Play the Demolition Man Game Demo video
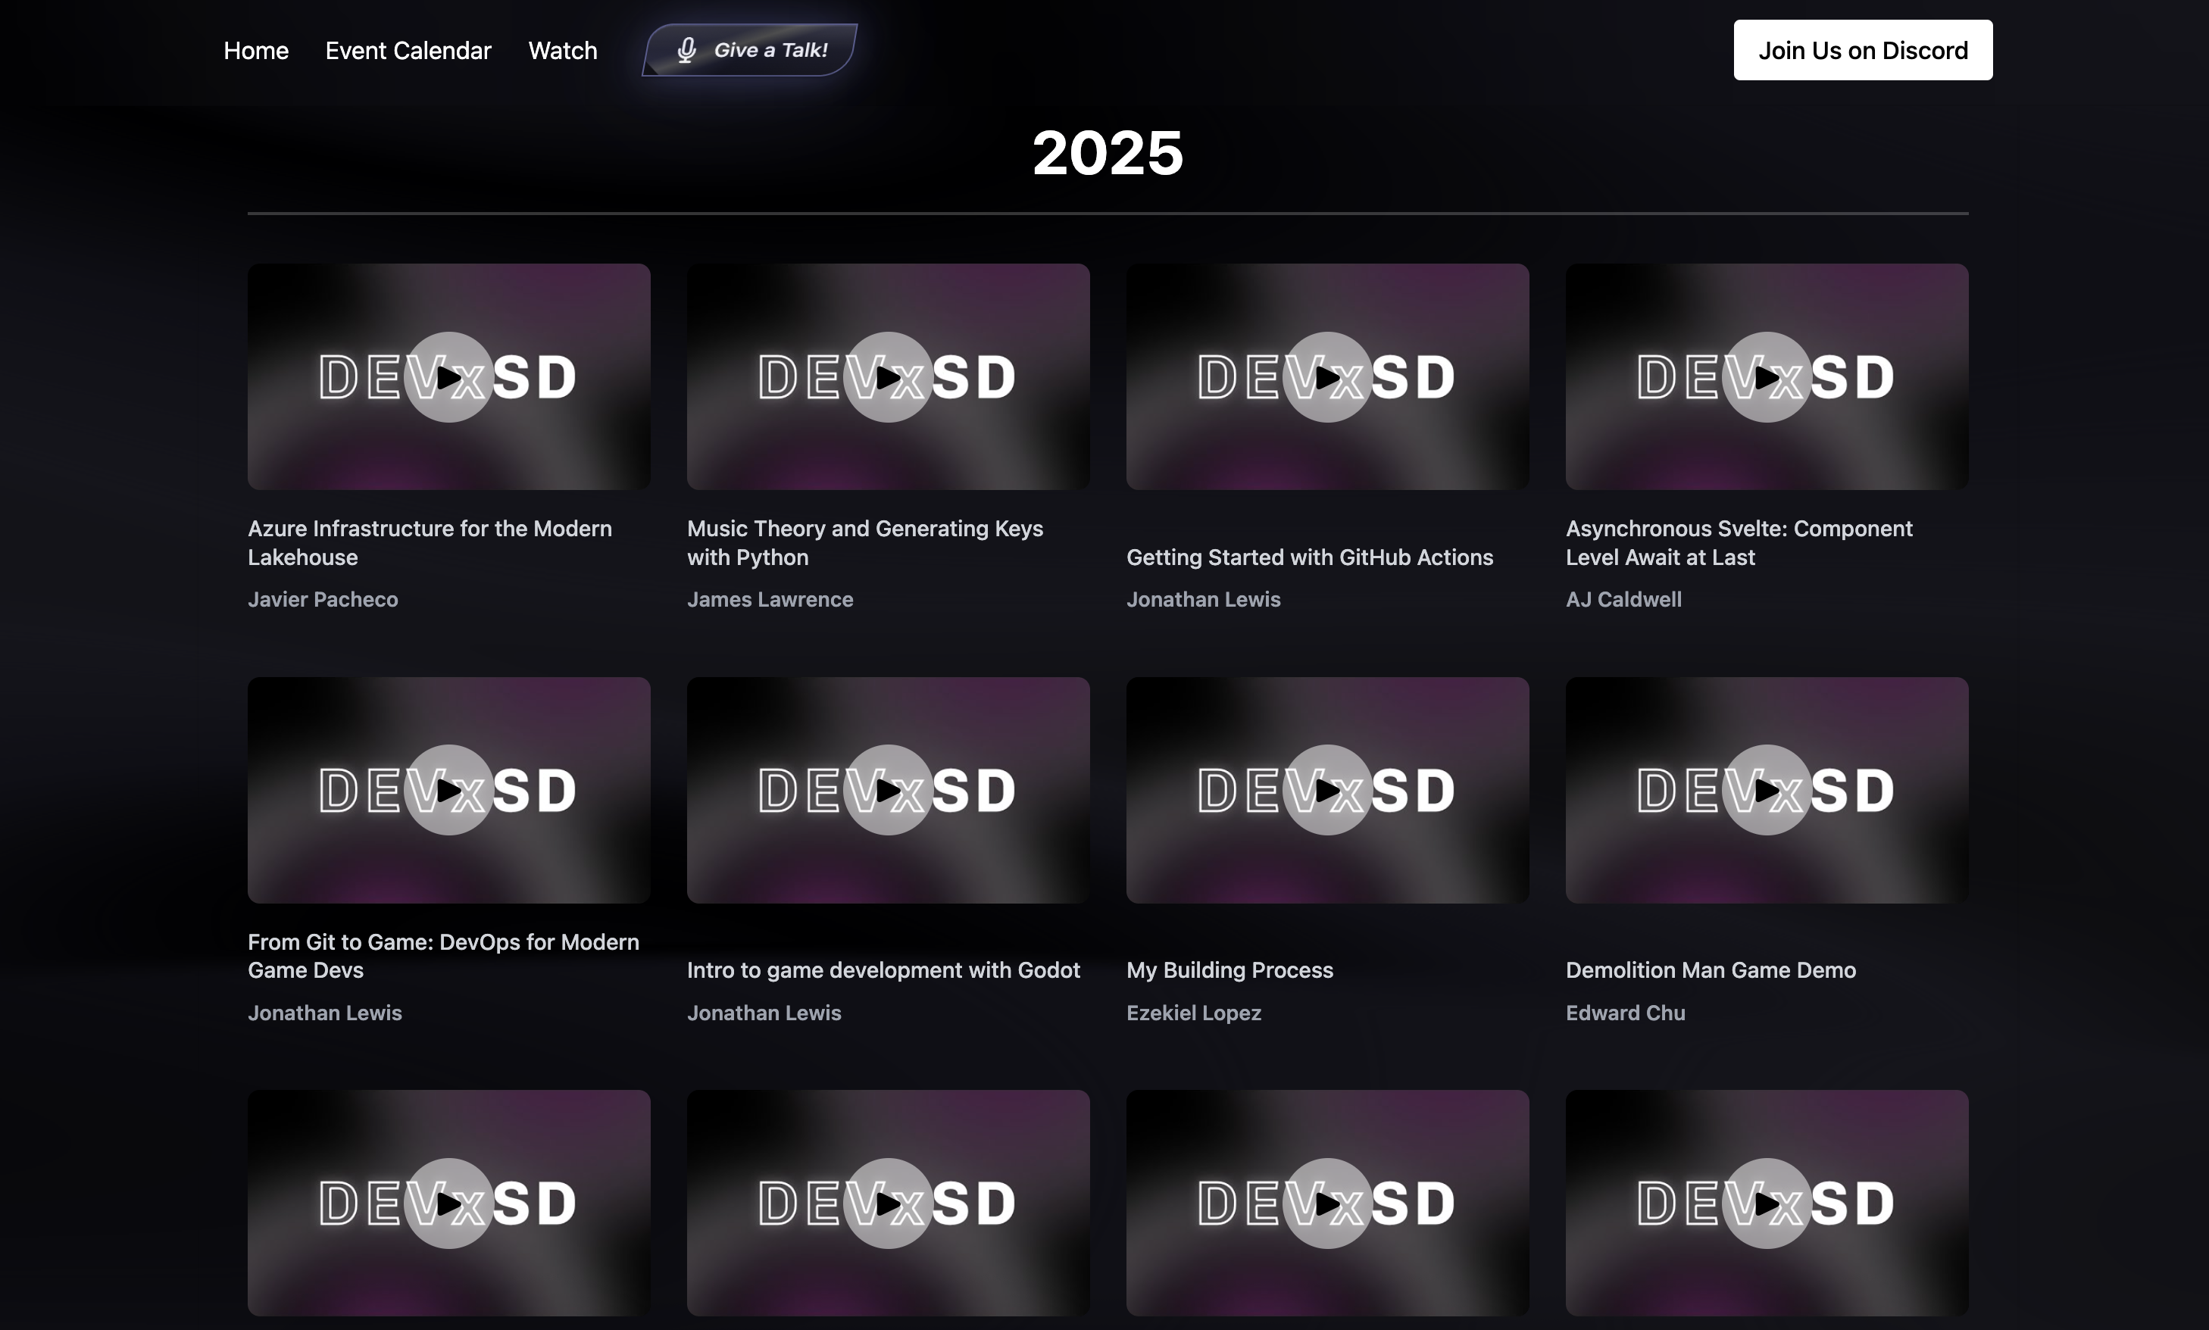This screenshot has height=1330, width=2209. pos(1767,789)
